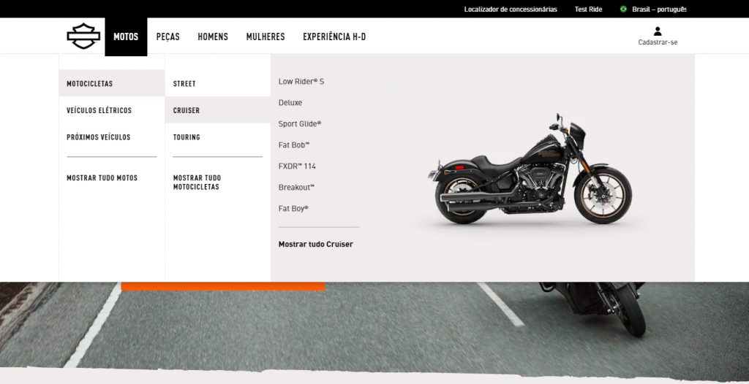
Task: Open Localizador de concessionárias link
Action: (x=511, y=9)
